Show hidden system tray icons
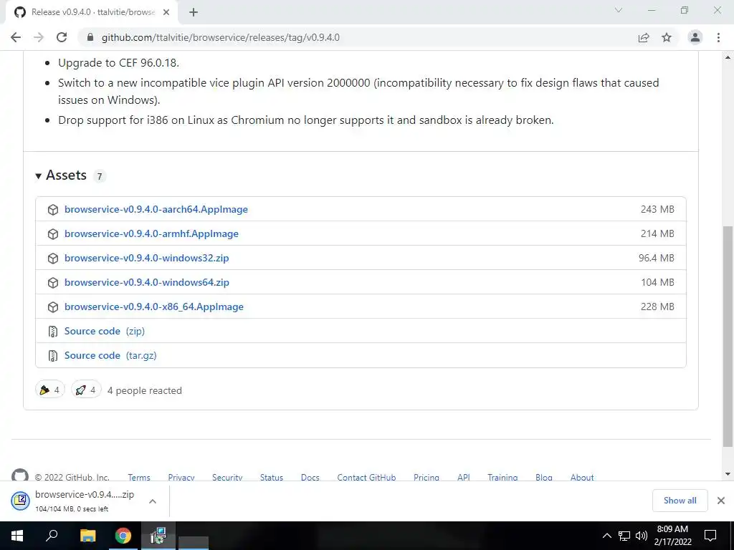The height and width of the screenshot is (550, 734). (x=606, y=536)
